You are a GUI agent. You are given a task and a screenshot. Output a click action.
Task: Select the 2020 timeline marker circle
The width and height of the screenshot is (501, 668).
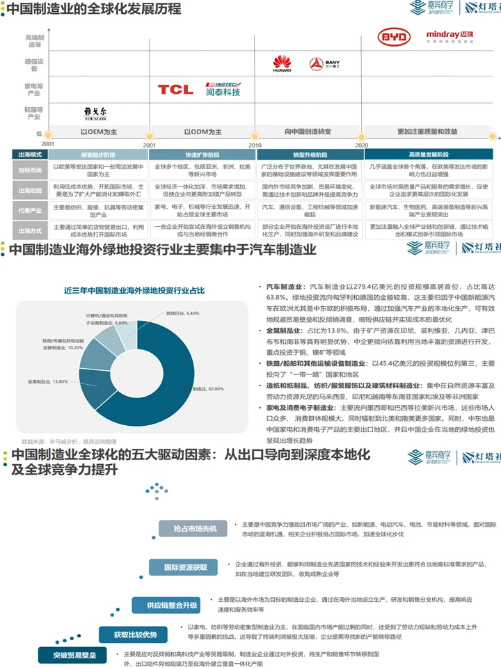(362, 137)
